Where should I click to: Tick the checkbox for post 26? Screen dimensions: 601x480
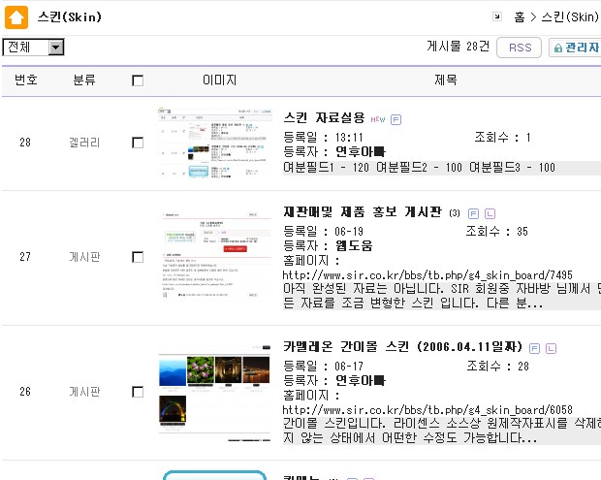pos(138,392)
